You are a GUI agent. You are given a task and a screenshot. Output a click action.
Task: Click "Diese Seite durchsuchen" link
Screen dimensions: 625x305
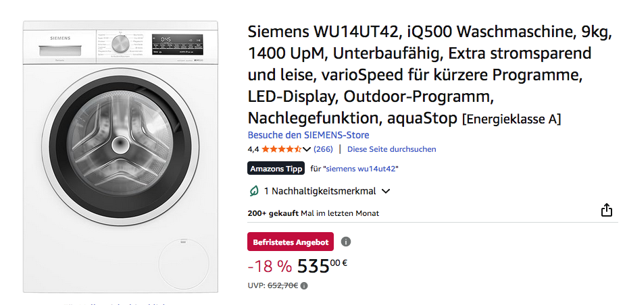(x=391, y=149)
